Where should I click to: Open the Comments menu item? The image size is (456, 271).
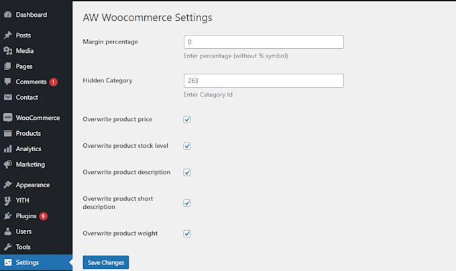click(x=36, y=82)
